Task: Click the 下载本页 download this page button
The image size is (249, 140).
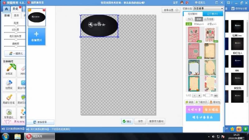Action: (201, 102)
